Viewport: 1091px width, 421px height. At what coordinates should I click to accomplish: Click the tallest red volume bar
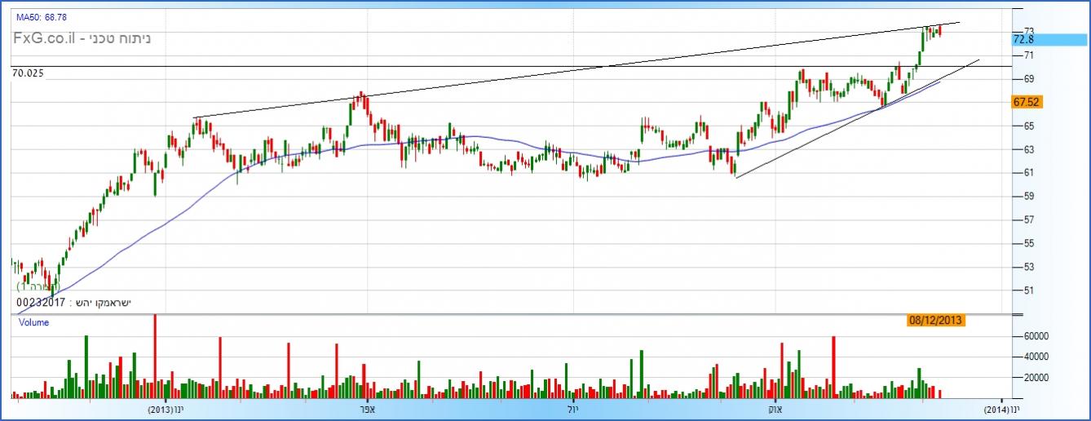click(x=154, y=356)
